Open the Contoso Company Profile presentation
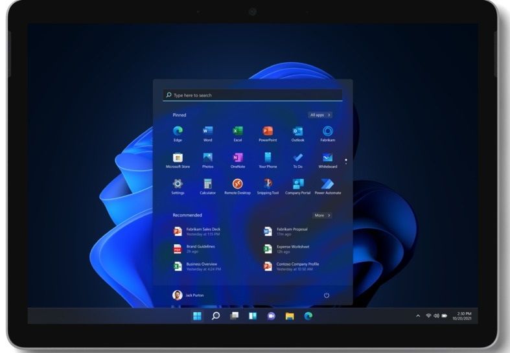The image size is (510, 353). (291, 266)
